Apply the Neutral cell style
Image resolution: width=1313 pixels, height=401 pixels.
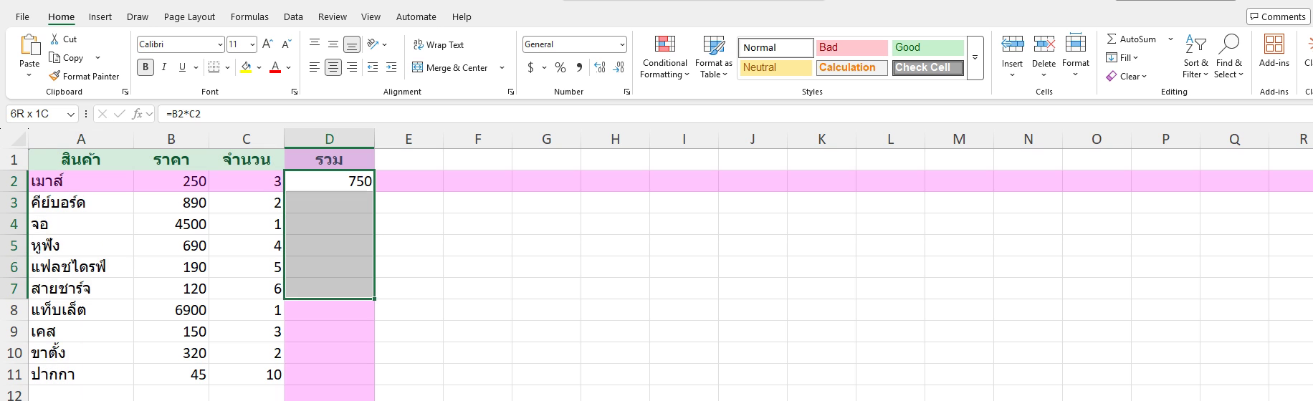[775, 67]
